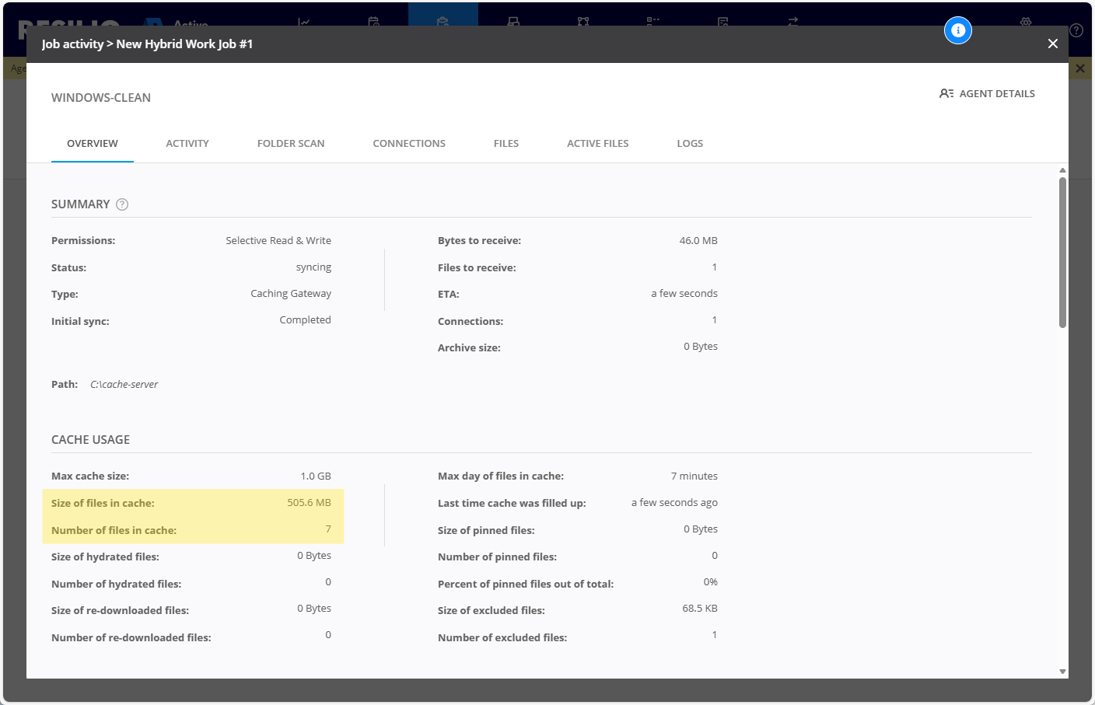Viewport: 1095px width, 705px height.
Task: Click the scrollbar up arrow
Action: click(x=1062, y=170)
